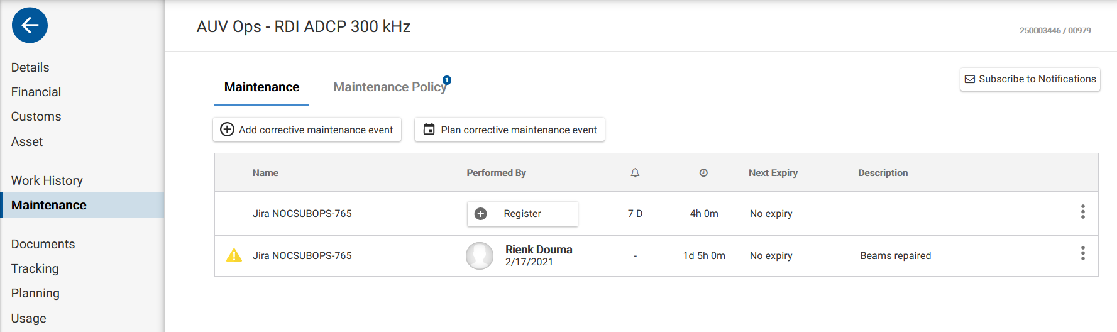
Task: Click the bell notification column icon
Action: [x=635, y=173]
